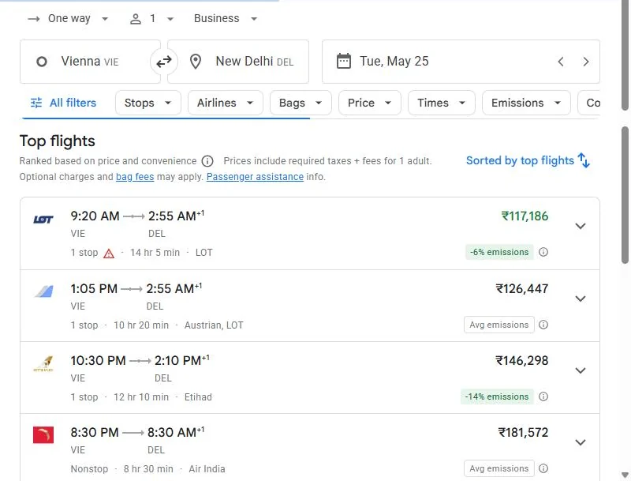The width and height of the screenshot is (631, 481).
Task: Select the ₹181,572 price
Action: click(x=523, y=432)
